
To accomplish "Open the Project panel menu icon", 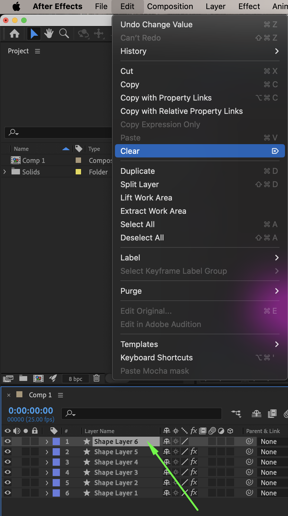I will point(38,51).
